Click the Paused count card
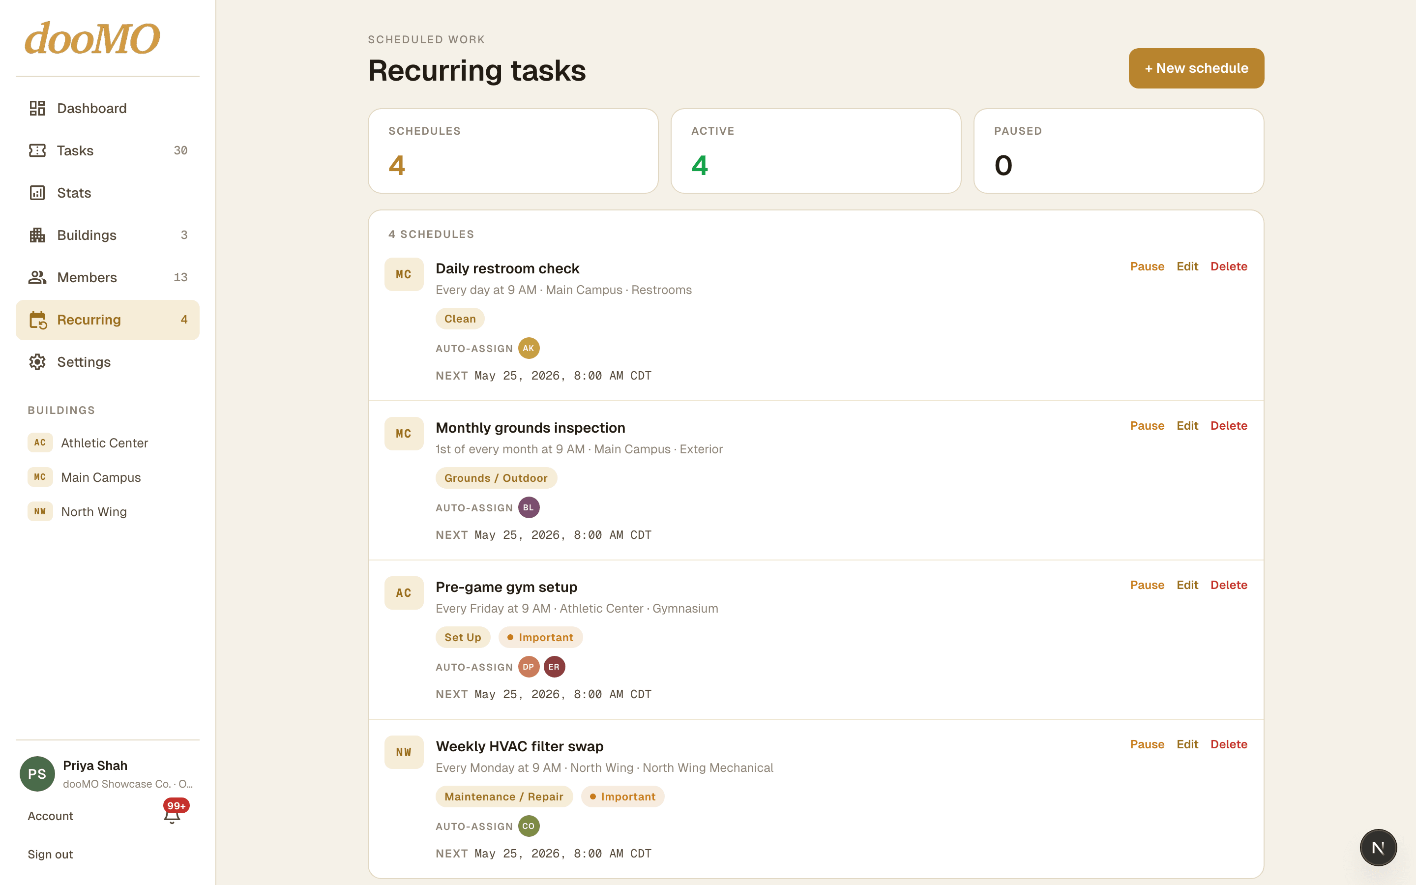This screenshot has height=885, width=1416. point(1119,151)
